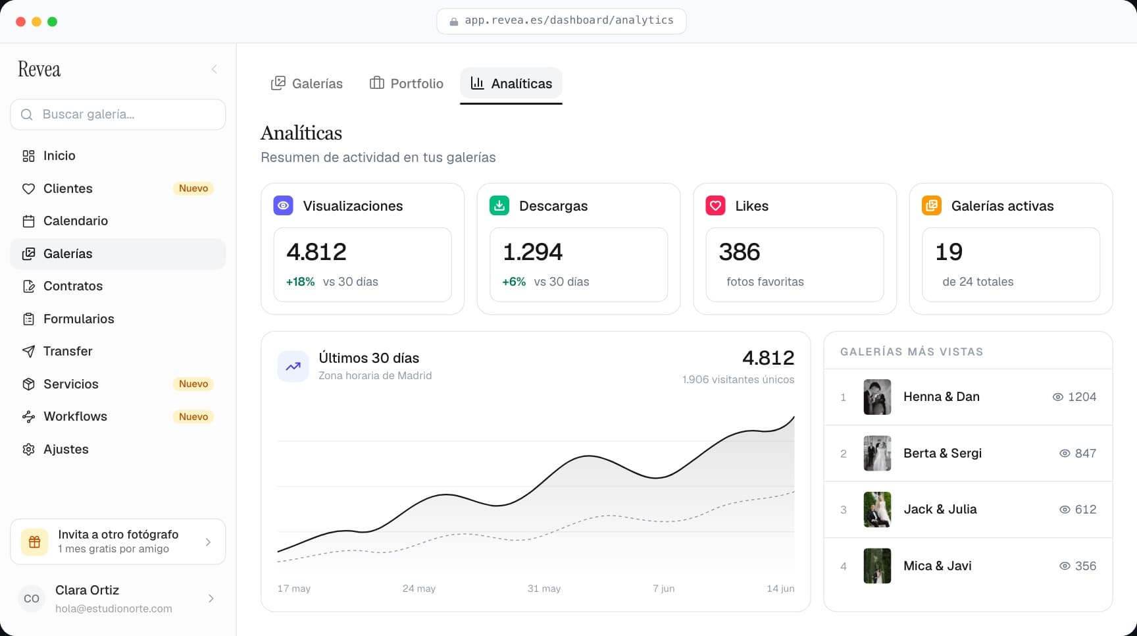Open Contratos in the sidebar
The height and width of the screenshot is (636, 1137).
pos(118,286)
